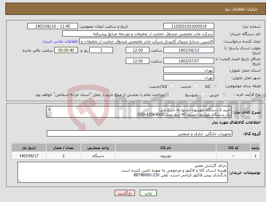Click the گروه کالا label
The image size is (266, 202).
click(252, 134)
